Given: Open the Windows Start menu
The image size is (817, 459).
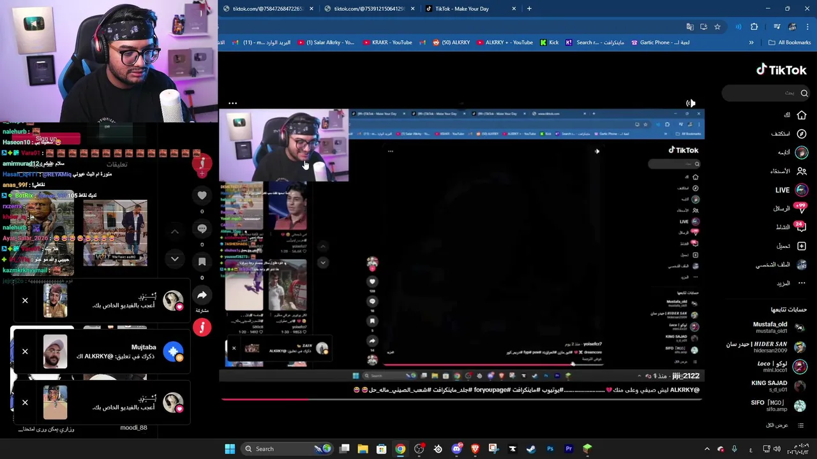Looking at the screenshot, I should click(230, 449).
